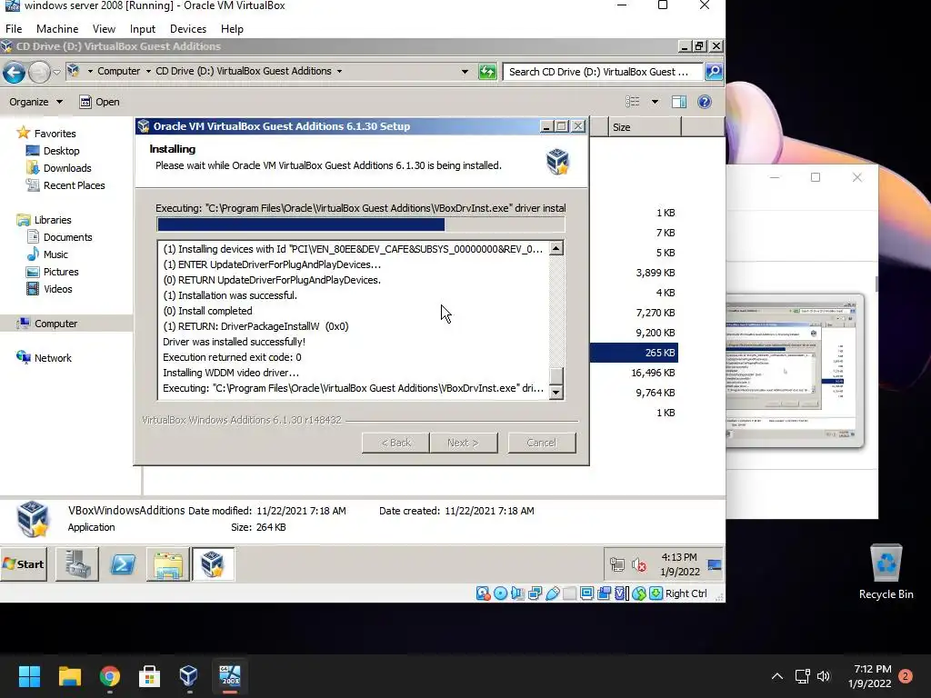This screenshot has height=698, width=931.
Task: Open the Organize dropdown menu
Action: [35, 102]
